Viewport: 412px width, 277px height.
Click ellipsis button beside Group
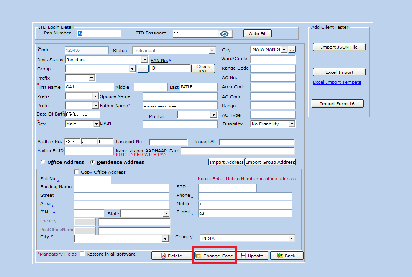pyautogui.click(x=143, y=69)
